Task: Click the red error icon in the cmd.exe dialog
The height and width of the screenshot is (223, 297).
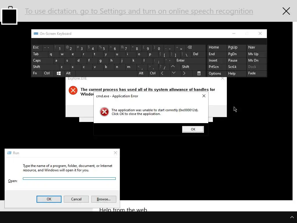Action: 104,112
